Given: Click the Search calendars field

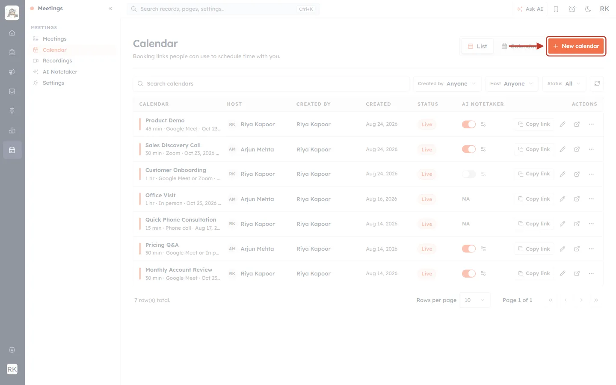Looking at the screenshot, I should click(x=271, y=84).
